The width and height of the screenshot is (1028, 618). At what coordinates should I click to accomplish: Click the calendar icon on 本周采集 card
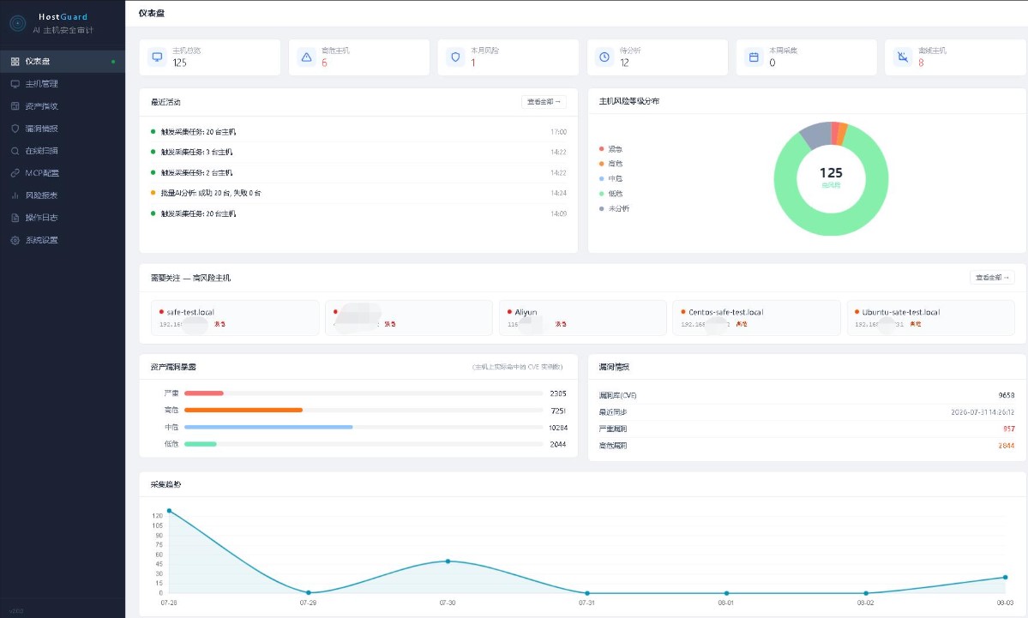coord(754,57)
